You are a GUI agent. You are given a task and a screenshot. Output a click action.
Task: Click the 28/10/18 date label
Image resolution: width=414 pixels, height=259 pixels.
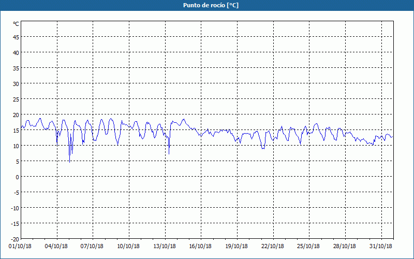[345, 247]
